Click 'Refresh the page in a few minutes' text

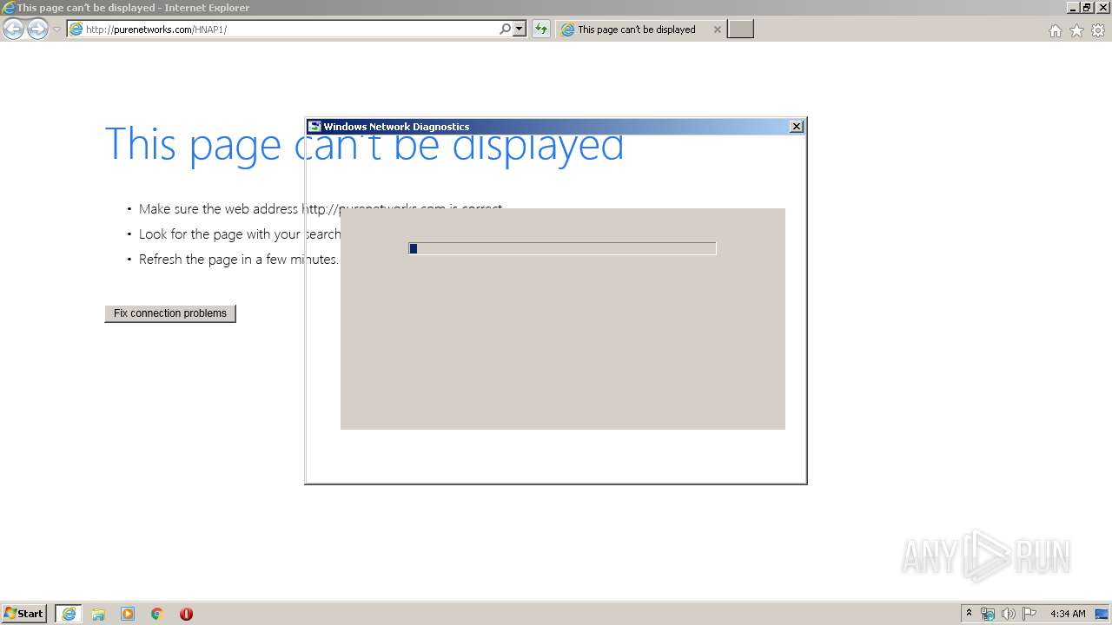(239, 259)
